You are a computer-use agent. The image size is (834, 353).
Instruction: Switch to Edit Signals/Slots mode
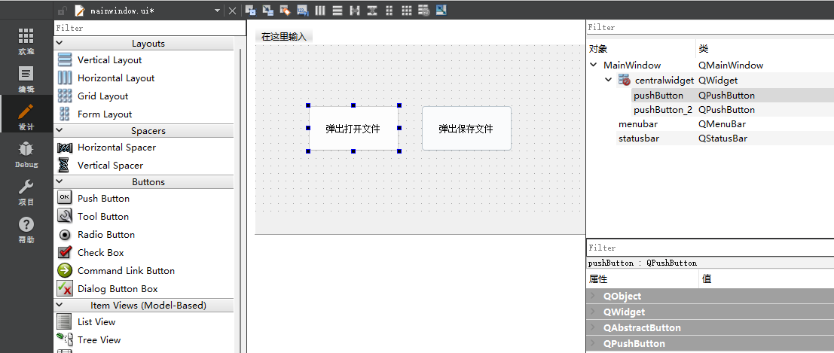click(267, 10)
